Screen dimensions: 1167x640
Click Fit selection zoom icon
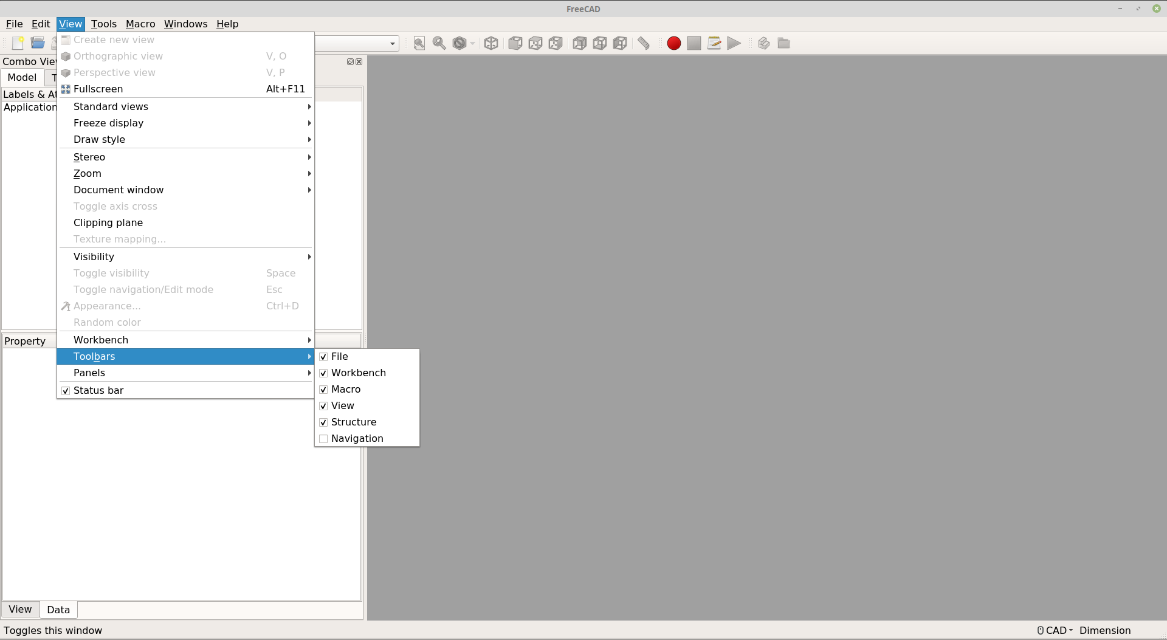pyautogui.click(x=439, y=43)
